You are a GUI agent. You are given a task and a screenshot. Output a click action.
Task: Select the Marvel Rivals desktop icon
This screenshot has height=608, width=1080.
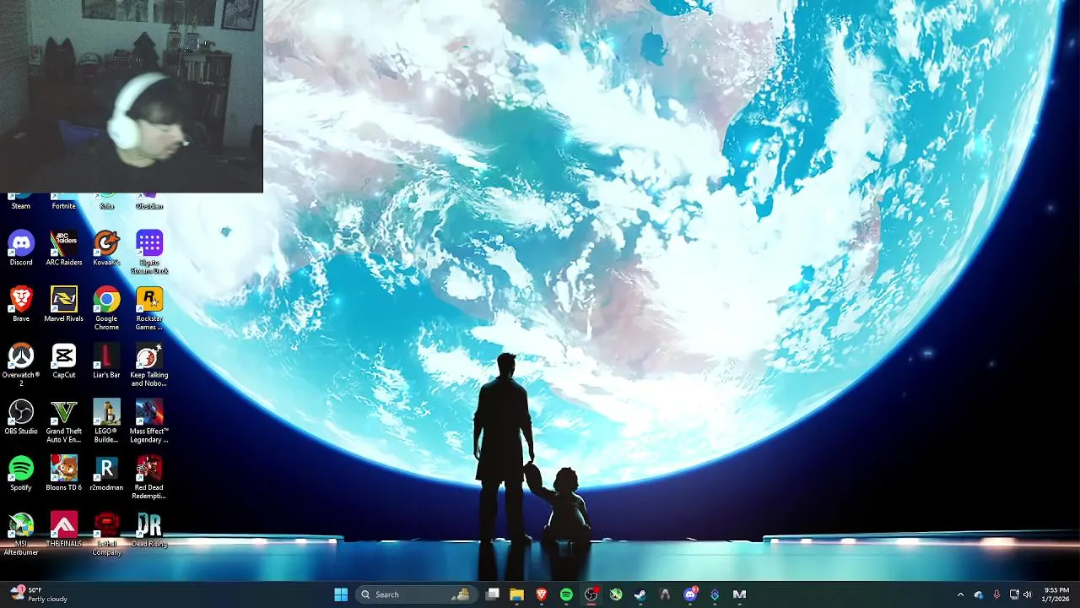pos(64,304)
